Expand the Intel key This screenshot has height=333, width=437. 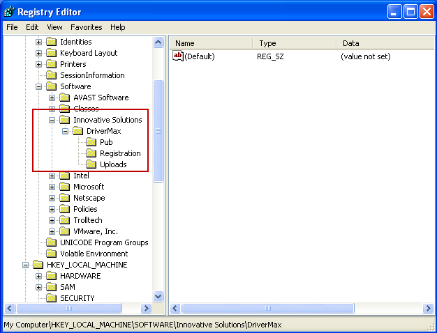(x=52, y=176)
